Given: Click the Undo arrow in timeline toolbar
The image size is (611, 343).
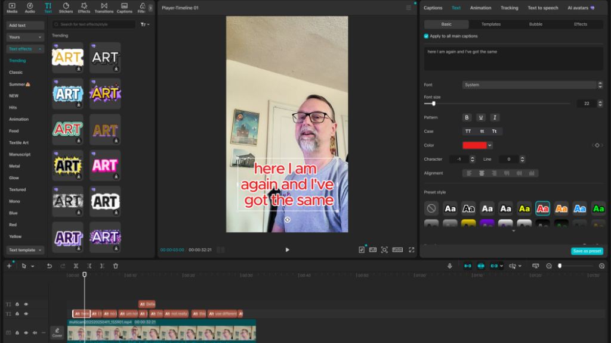Looking at the screenshot, I should [x=50, y=266].
